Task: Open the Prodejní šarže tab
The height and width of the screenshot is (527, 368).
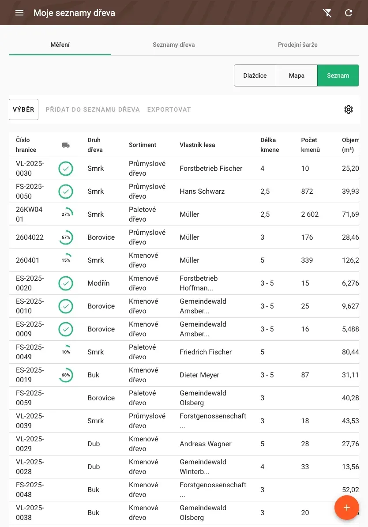Action: coord(298,45)
